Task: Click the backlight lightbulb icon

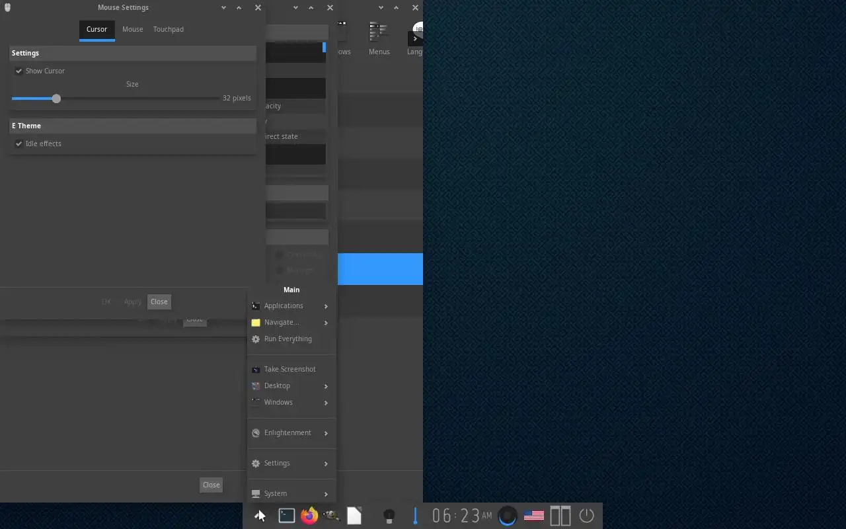Action: (389, 516)
